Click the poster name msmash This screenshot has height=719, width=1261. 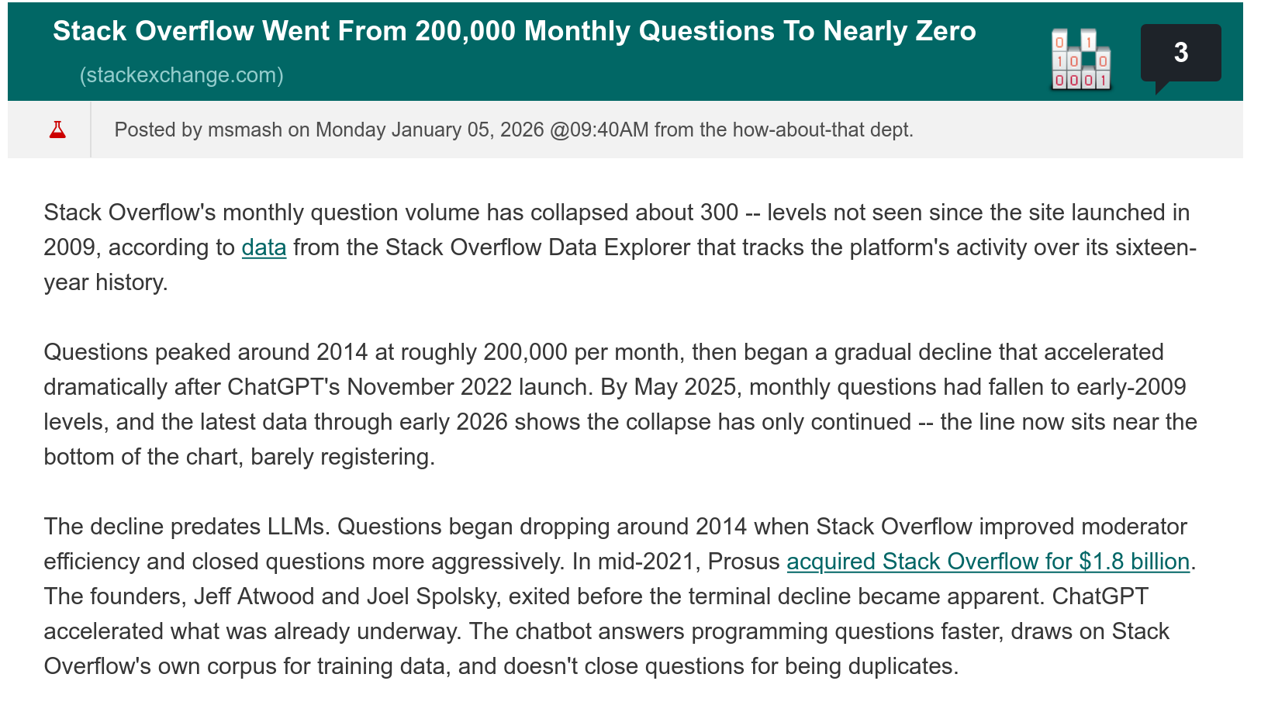tap(245, 130)
